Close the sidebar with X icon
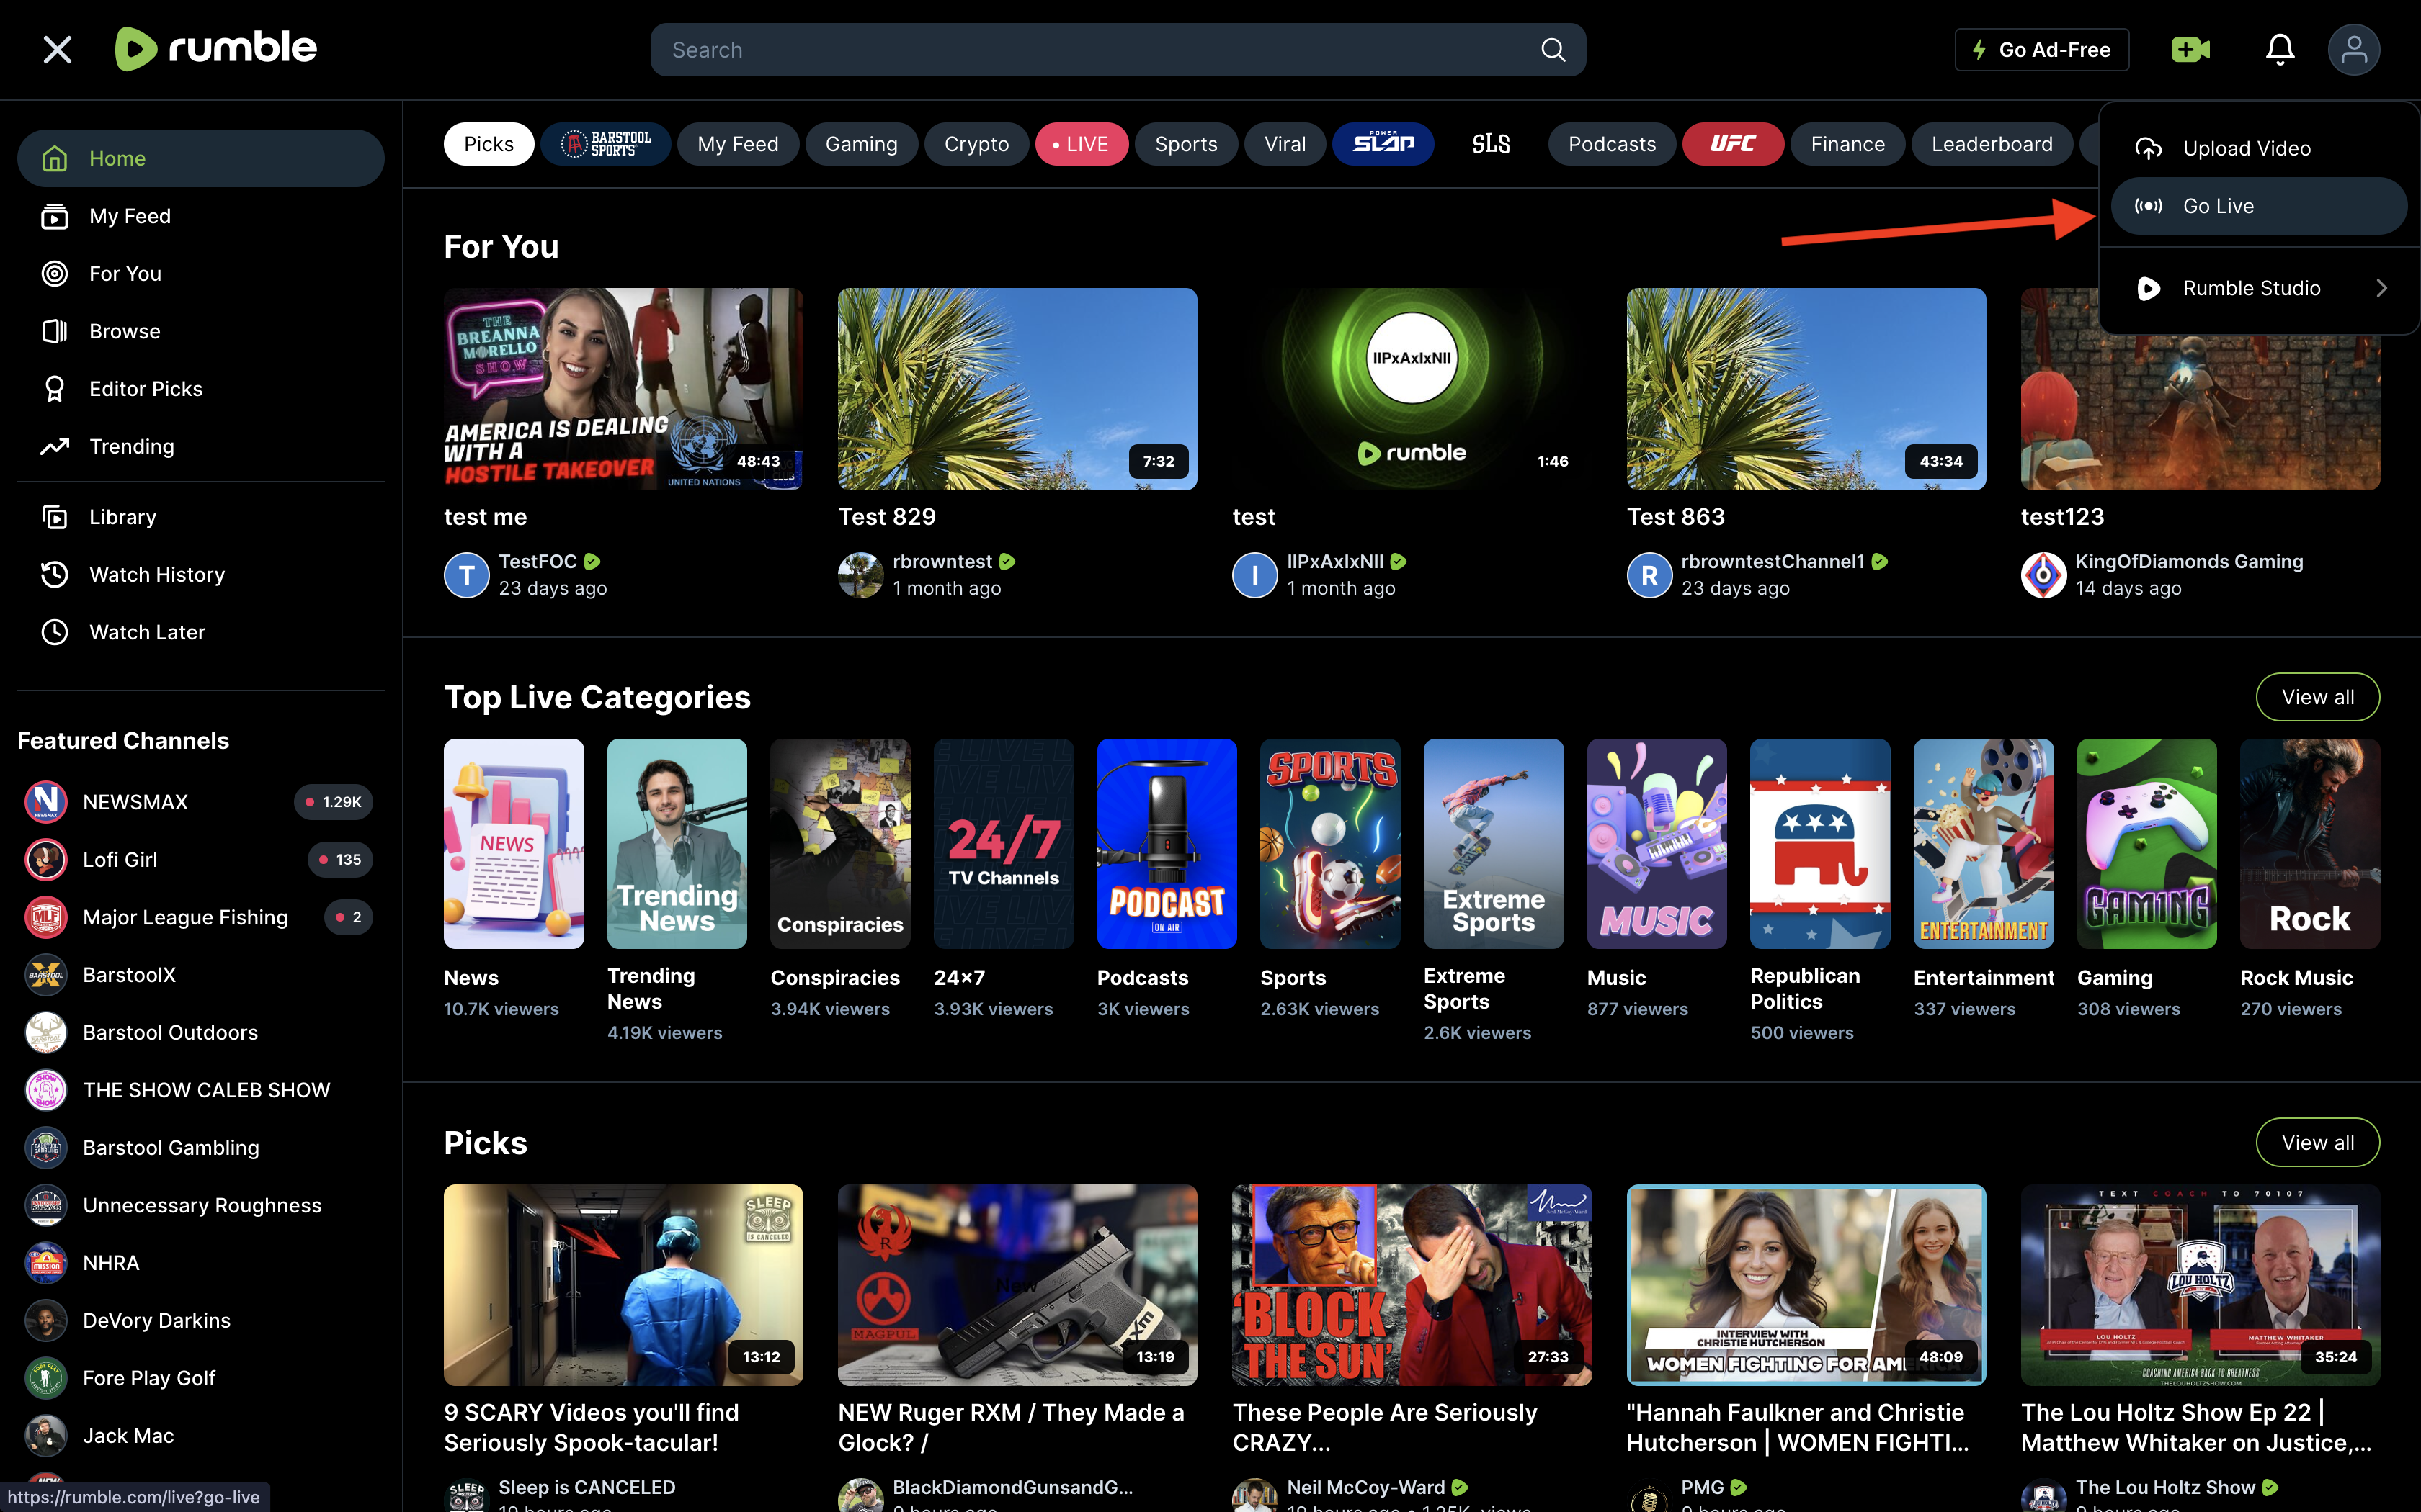 click(x=57, y=50)
